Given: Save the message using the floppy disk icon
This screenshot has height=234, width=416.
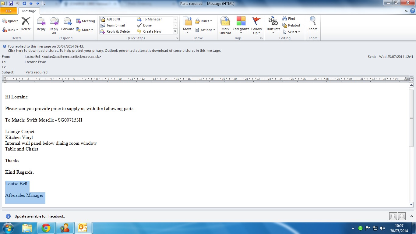Looking at the screenshot, I should tap(11, 3).
